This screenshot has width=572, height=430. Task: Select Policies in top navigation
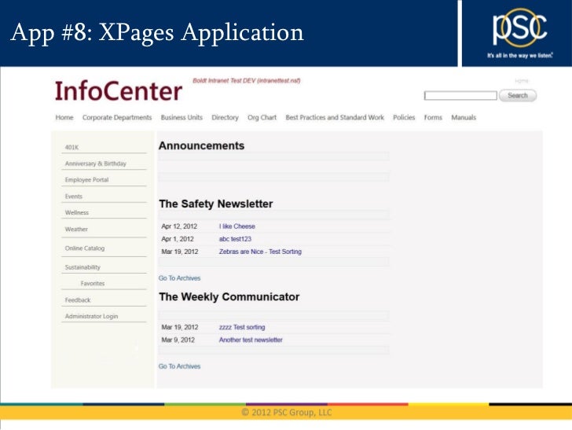[x=404, y=118]
